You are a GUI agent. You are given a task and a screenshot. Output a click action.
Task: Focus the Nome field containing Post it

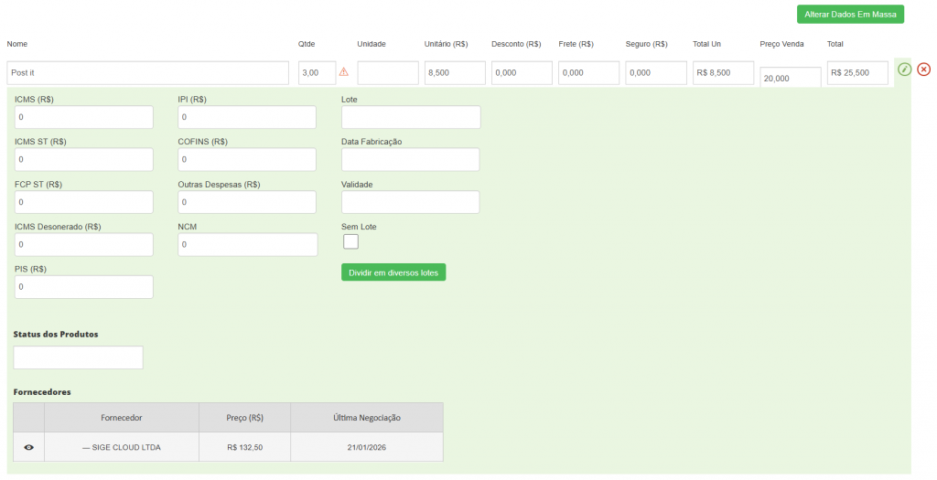coord(148,73)
